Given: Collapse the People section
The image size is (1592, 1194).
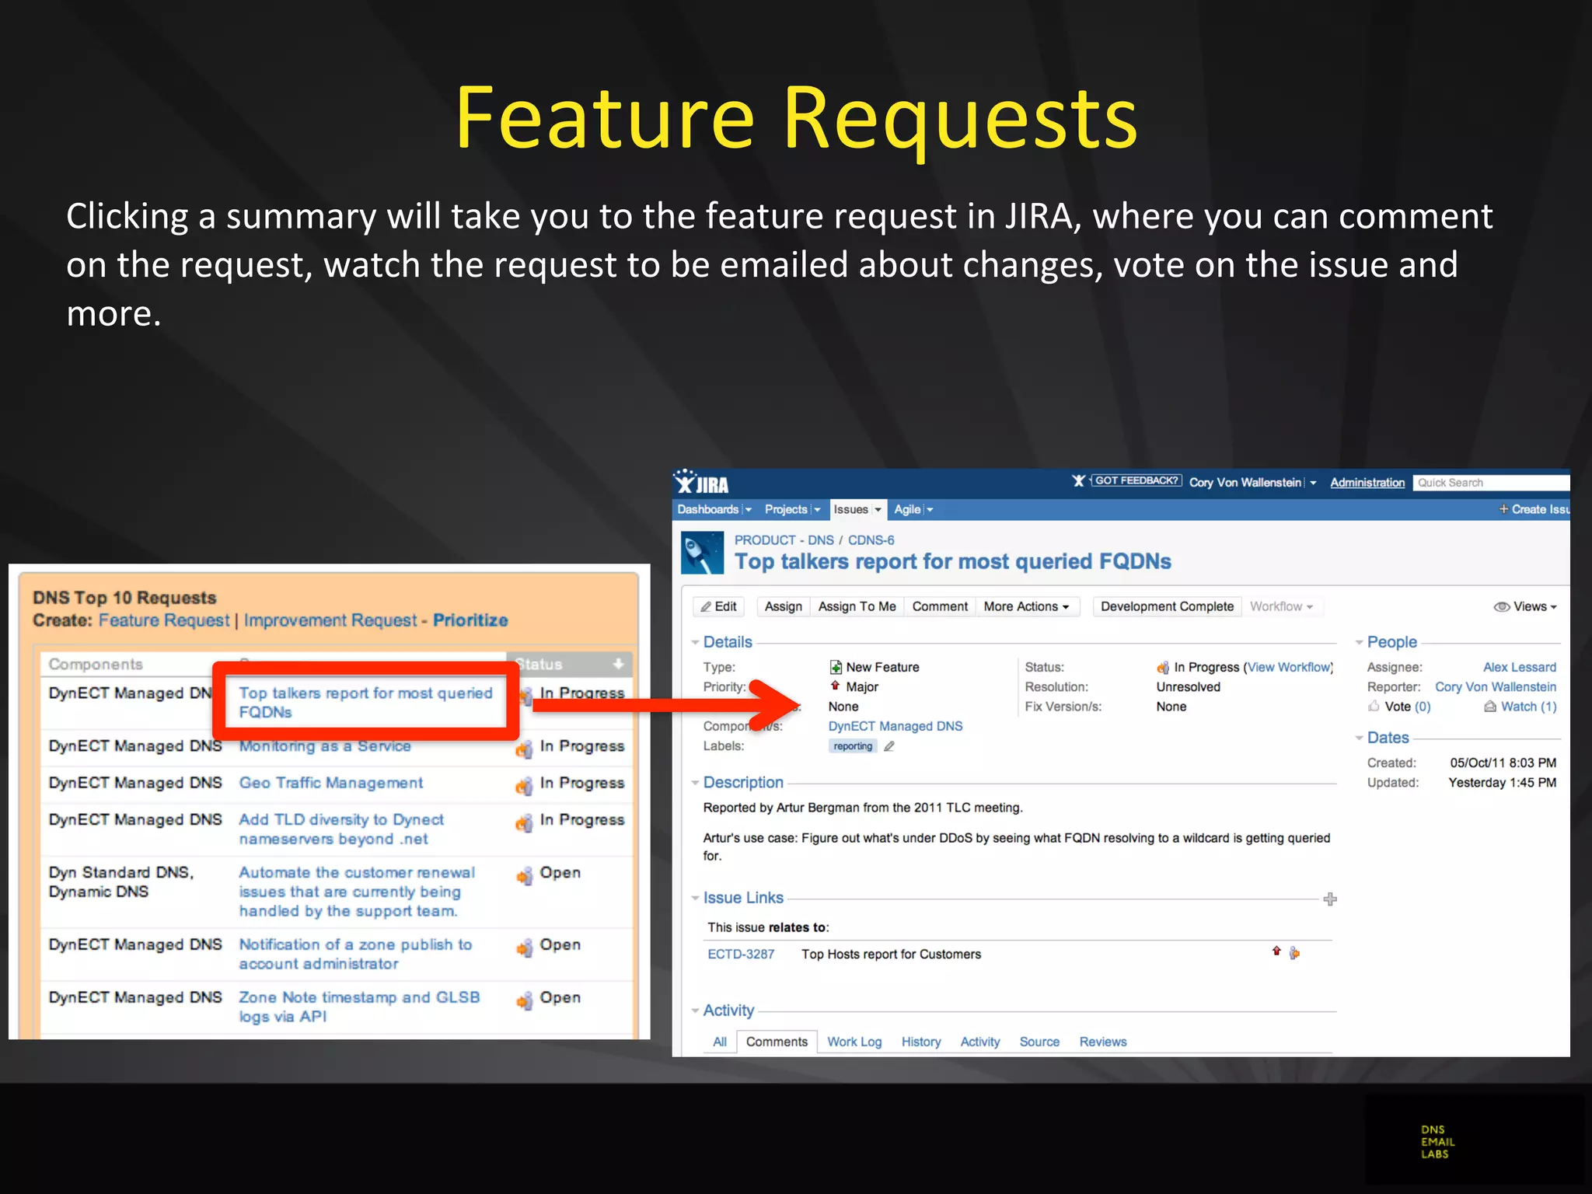Looking at the screenshot, I should pyautogui.click(x=1360, y=643).
